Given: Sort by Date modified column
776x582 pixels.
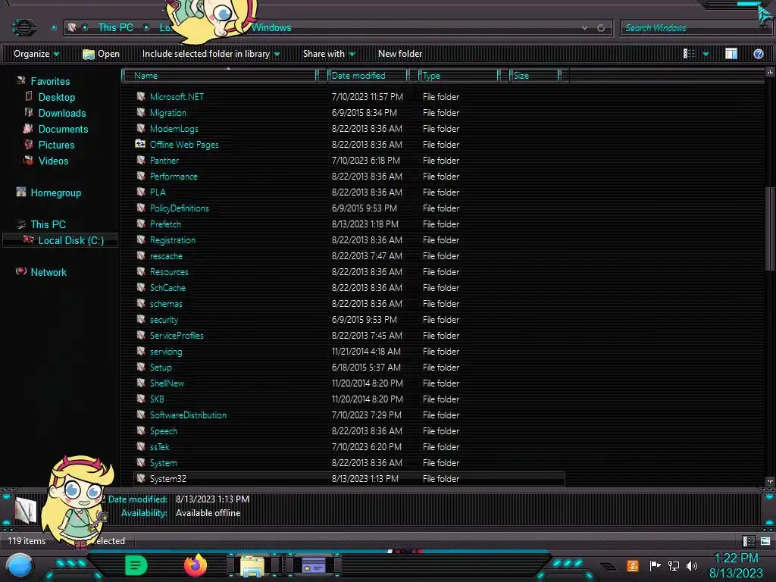Looking at the screenshot, I should coord(368,75).
